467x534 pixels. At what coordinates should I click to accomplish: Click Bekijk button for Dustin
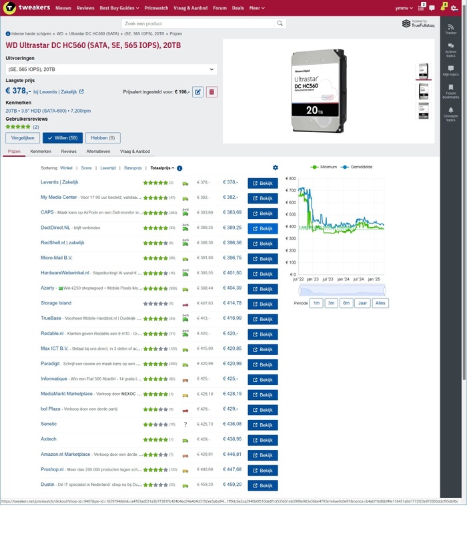(263, 486)
